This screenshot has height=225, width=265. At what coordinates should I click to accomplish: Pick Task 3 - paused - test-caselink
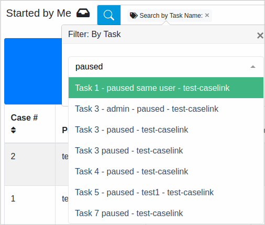coord(166,129)
